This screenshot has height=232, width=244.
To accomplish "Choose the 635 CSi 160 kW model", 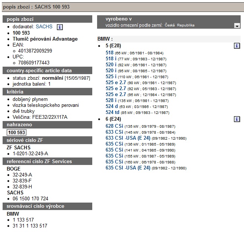I will click(114, 162).
